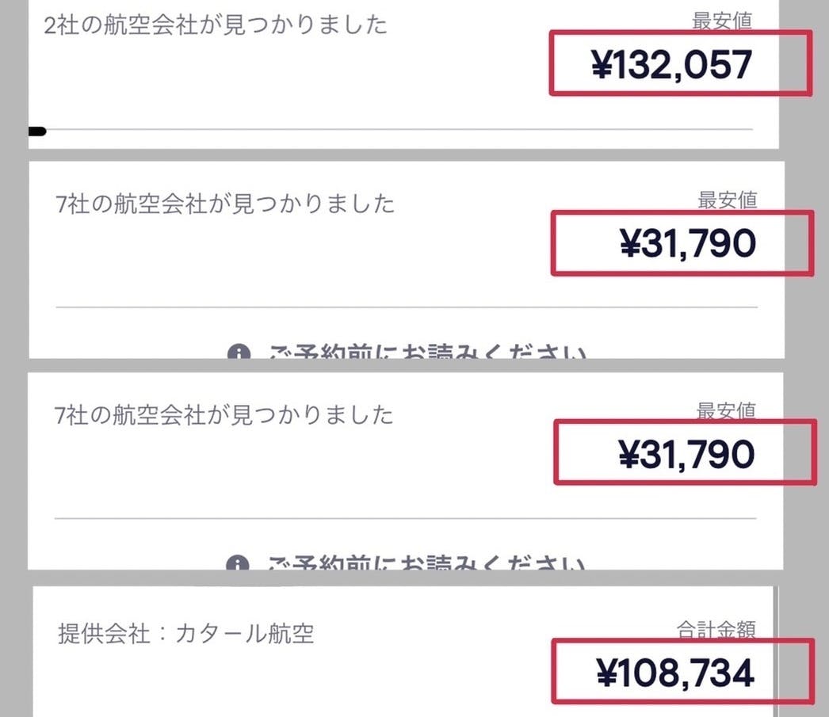Select the ¥132,057 lowest price
This screenshot has height=717, width=829.
pyautogui.click(x=671, y=65)
